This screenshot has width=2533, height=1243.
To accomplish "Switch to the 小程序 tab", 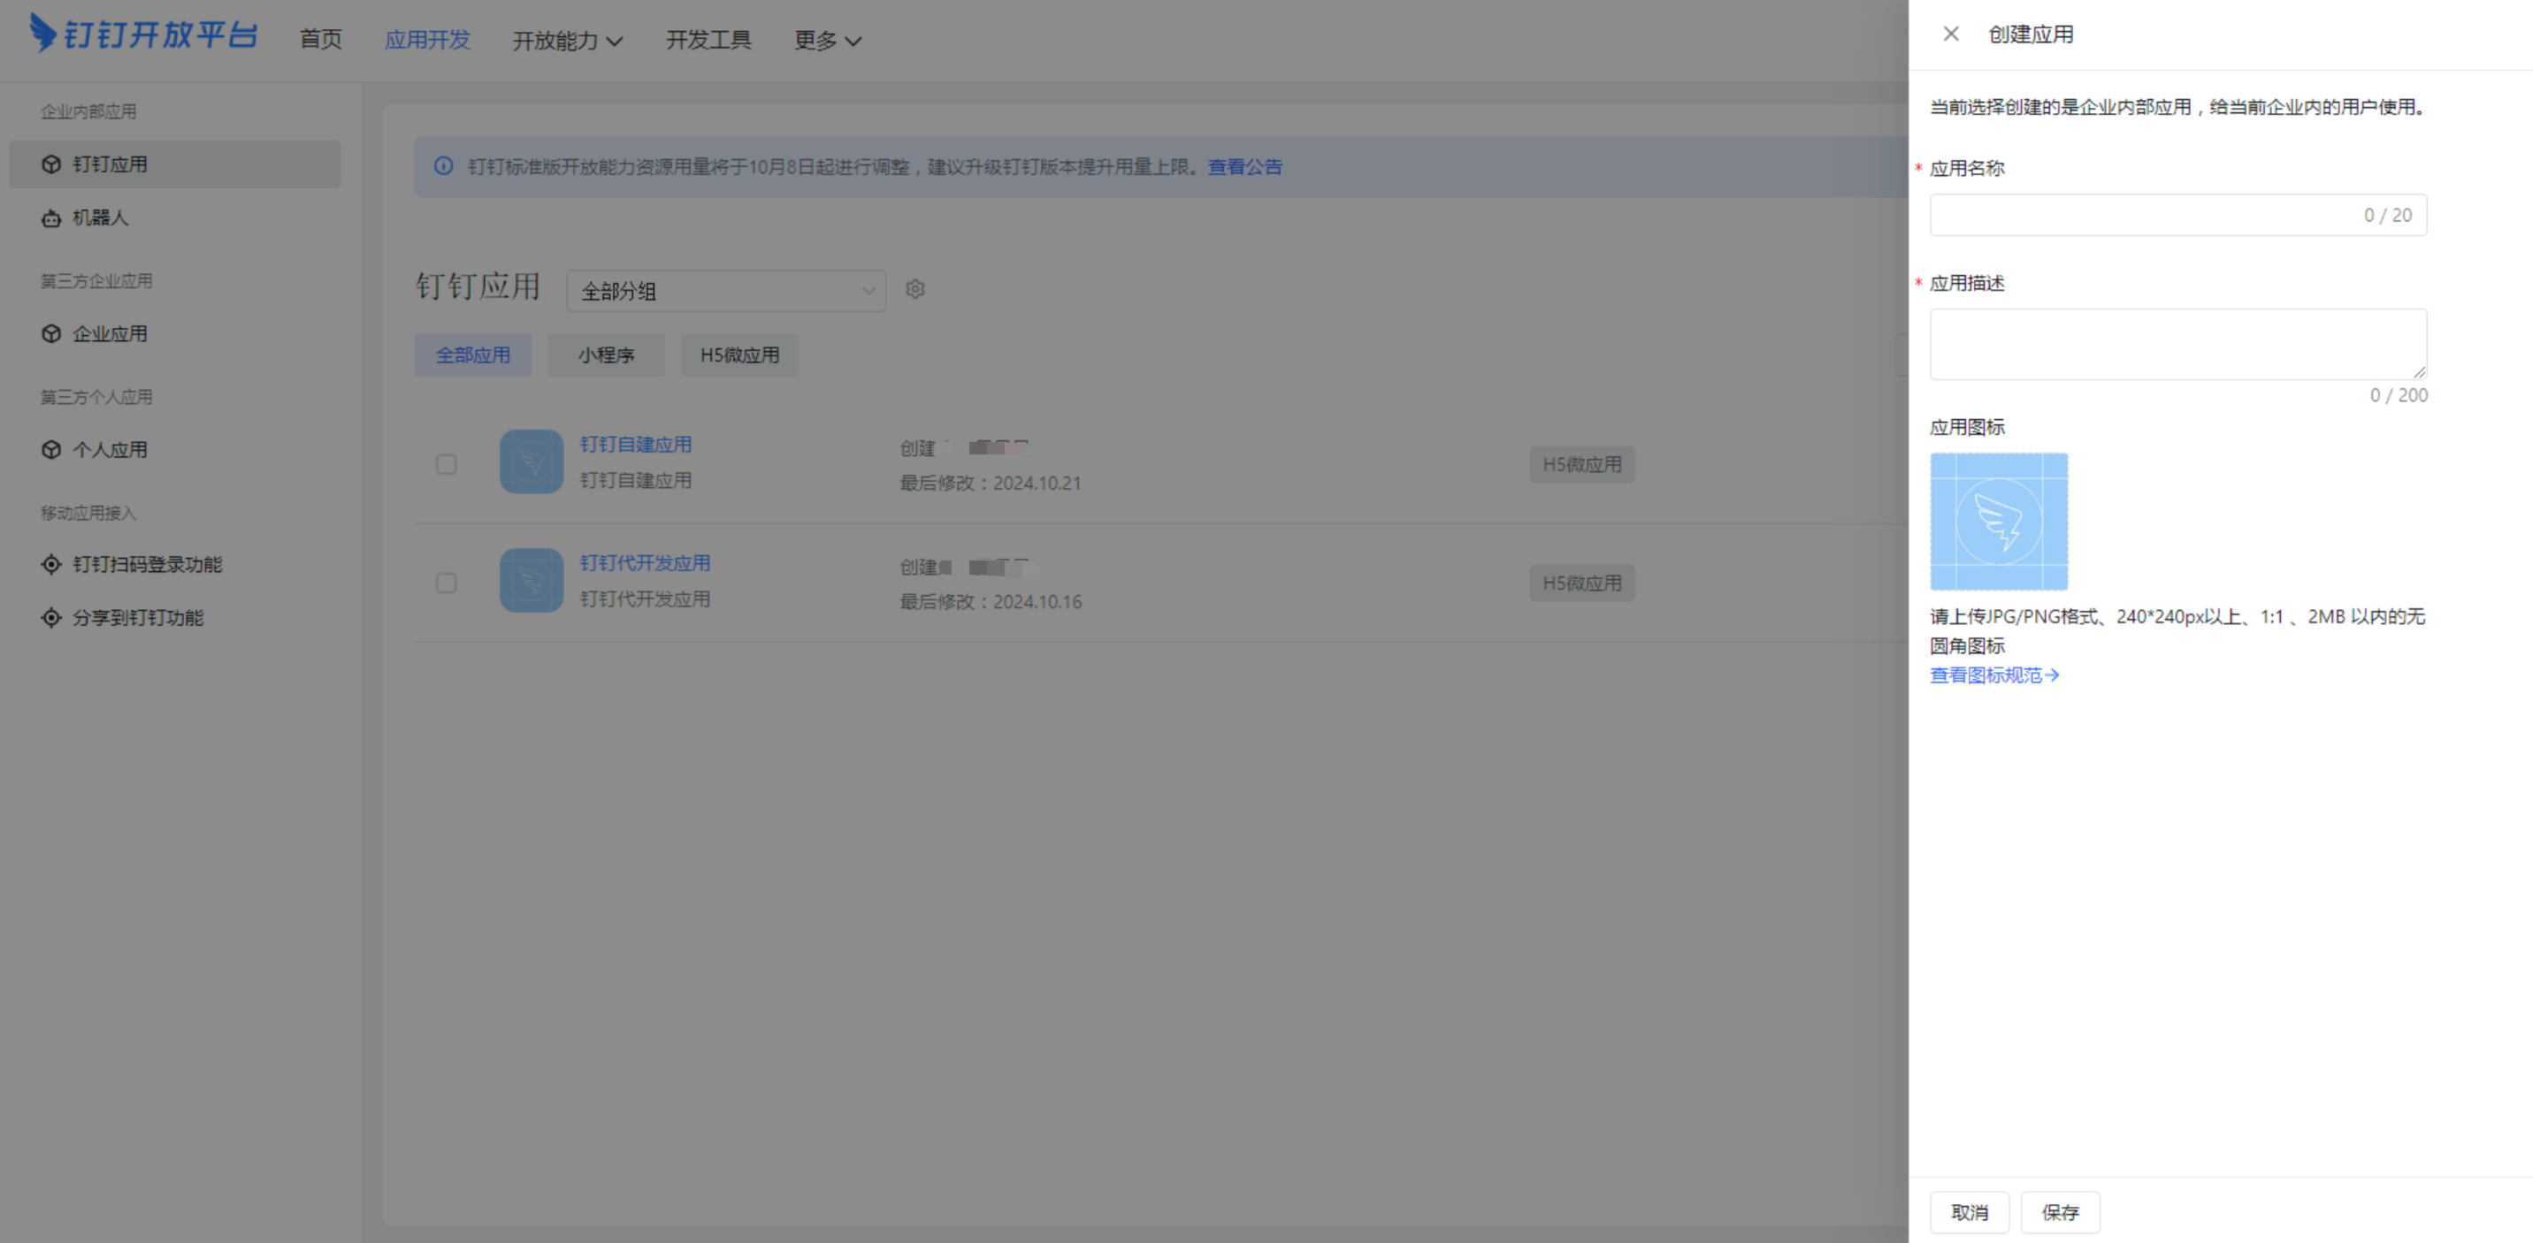I will click(x=606, y=355).
